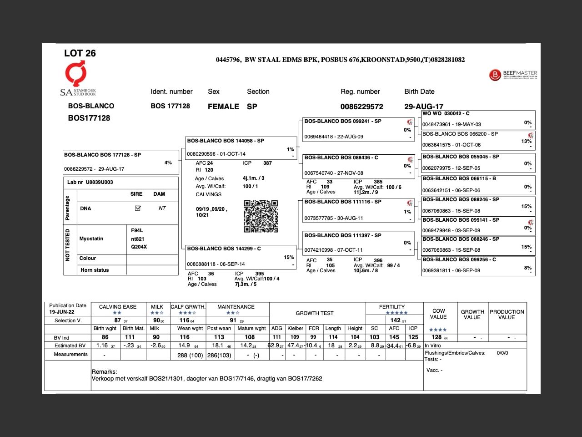
Task: Click the NT value under DAM column
Action: click(162, 208)
